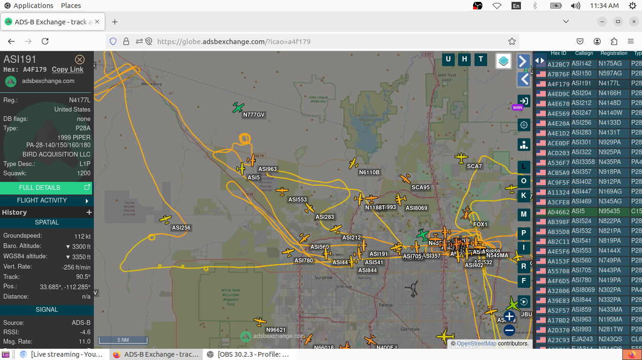642x360 pixels.
Task: Expand the FLIGHT ACTIVITY section
Action: 46,201
